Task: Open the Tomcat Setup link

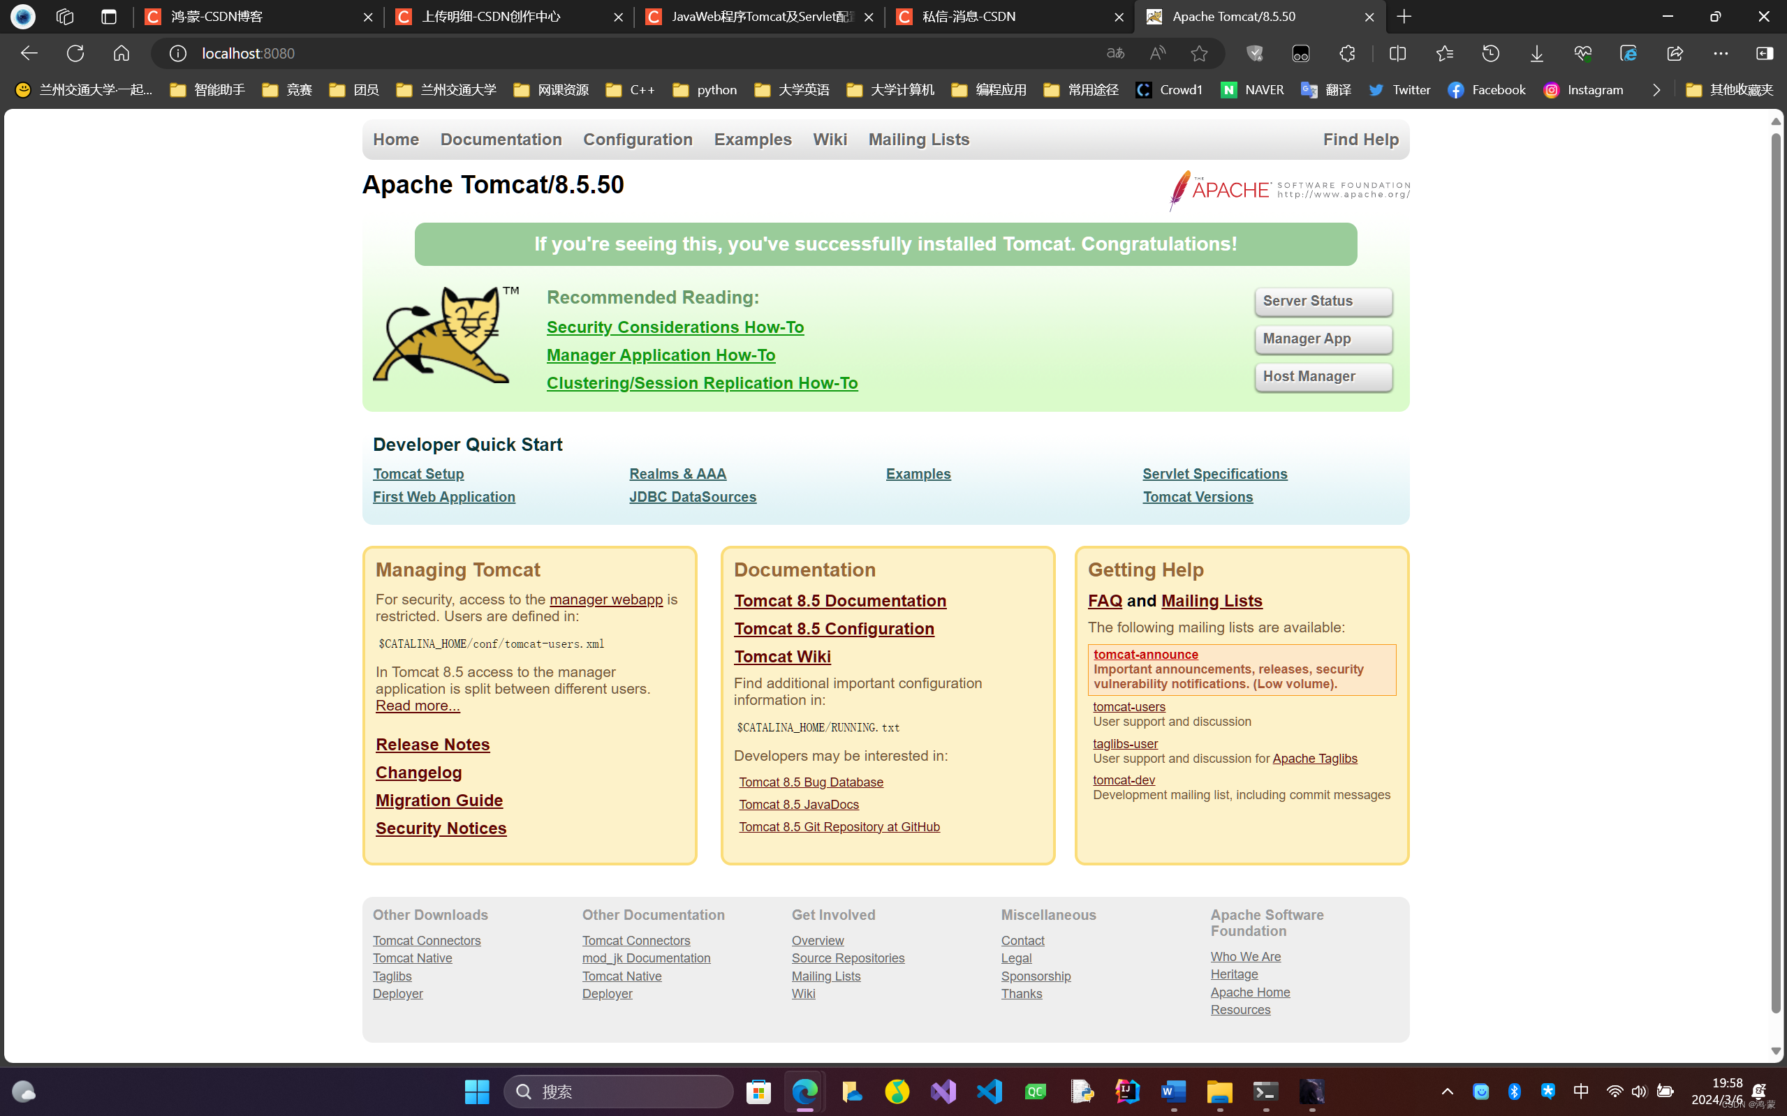Action: tap(418, 474)
